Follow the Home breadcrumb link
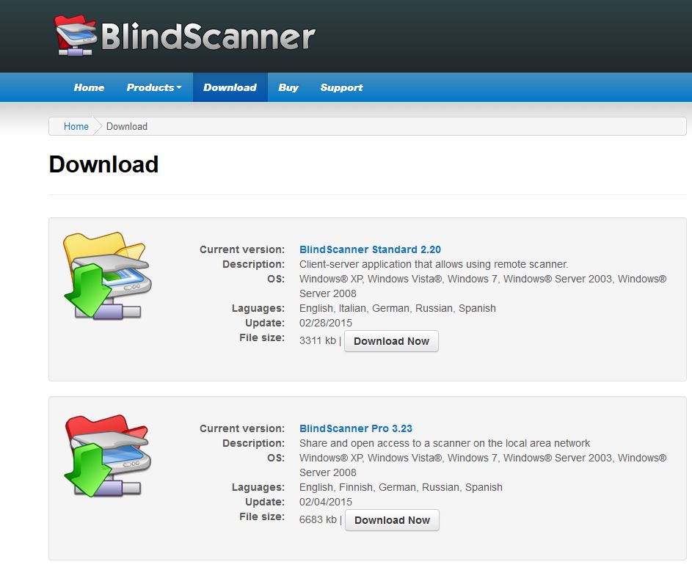The height and width of the screenshot is (581, 692). coord(76,126)
